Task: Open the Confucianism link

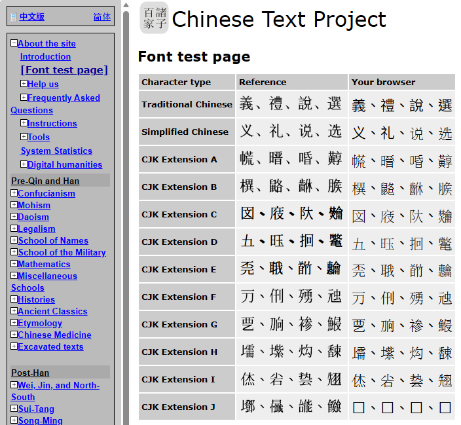Action: point(46,194)
